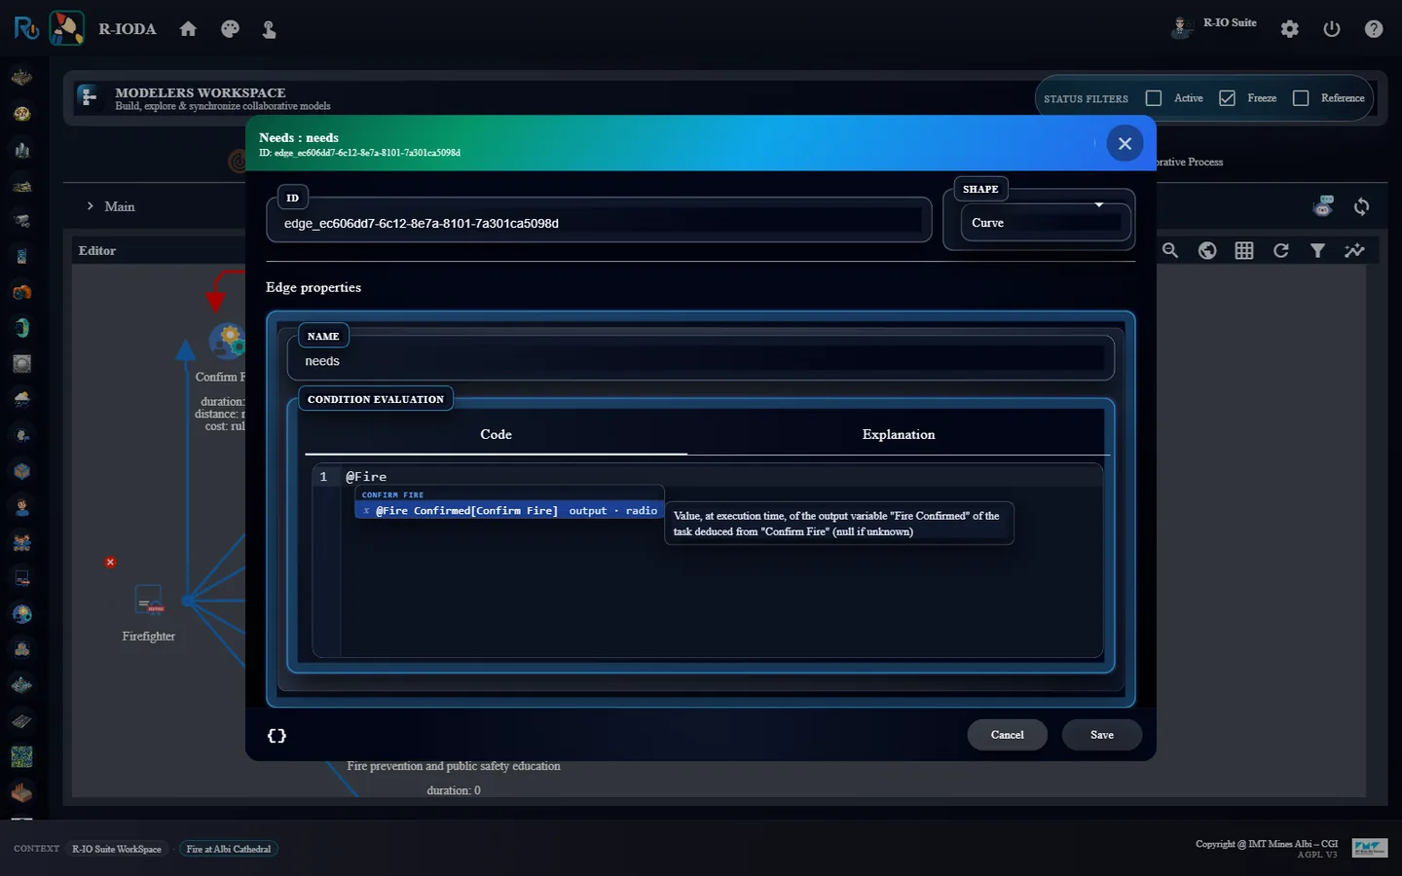Click the Fire at Albi Cathedral context chip
The height and width of the screenshot is (876, 1402).
point(229,849)
